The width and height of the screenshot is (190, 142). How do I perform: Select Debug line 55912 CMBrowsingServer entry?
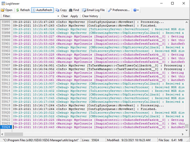[x=99, y=84]
